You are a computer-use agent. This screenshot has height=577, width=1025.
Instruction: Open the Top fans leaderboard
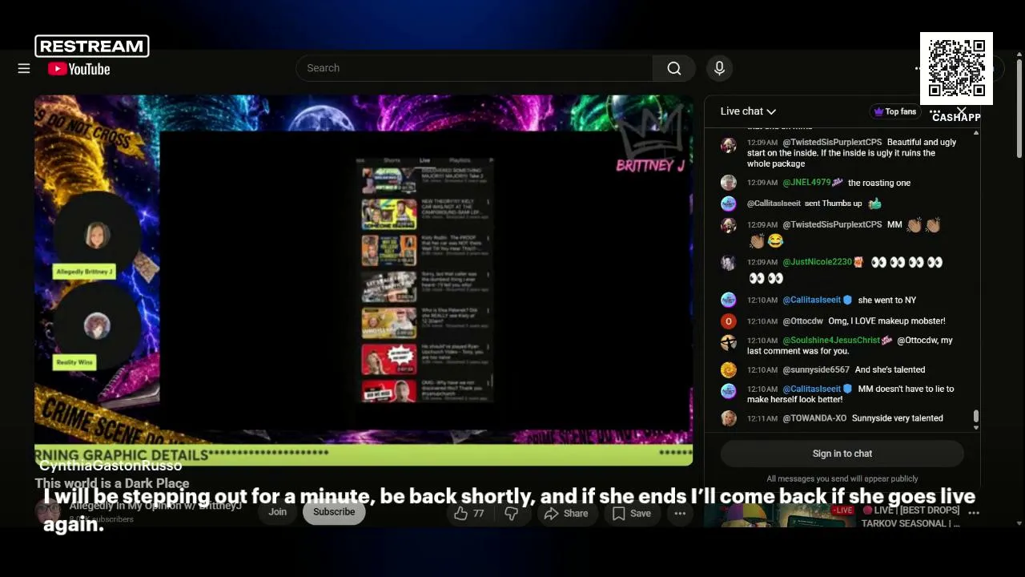(x=894, y=111)
